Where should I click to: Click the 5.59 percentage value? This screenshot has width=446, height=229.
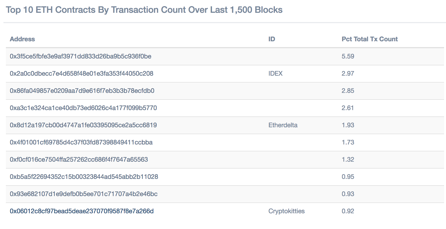point(348,56)
